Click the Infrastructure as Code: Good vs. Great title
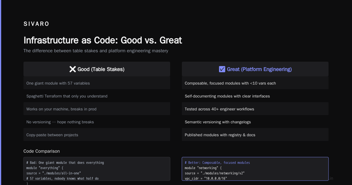The image size is (352, 185). tap(103, 40)
